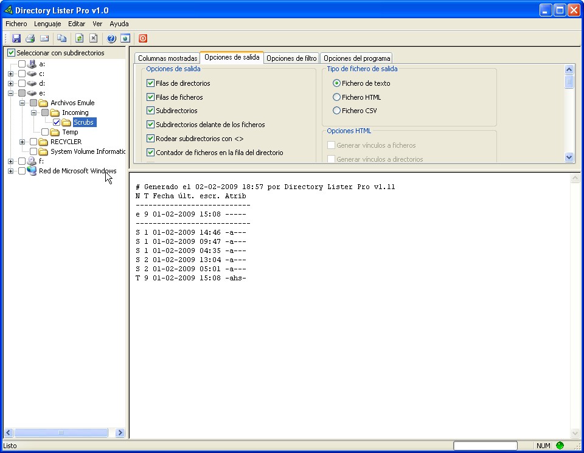Screen dimensions: 584x453
Task: Click the Scrubs folder icon
Action: (x=66, y=122)
